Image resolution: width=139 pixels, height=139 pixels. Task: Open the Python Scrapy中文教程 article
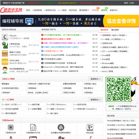click(64, 55)
